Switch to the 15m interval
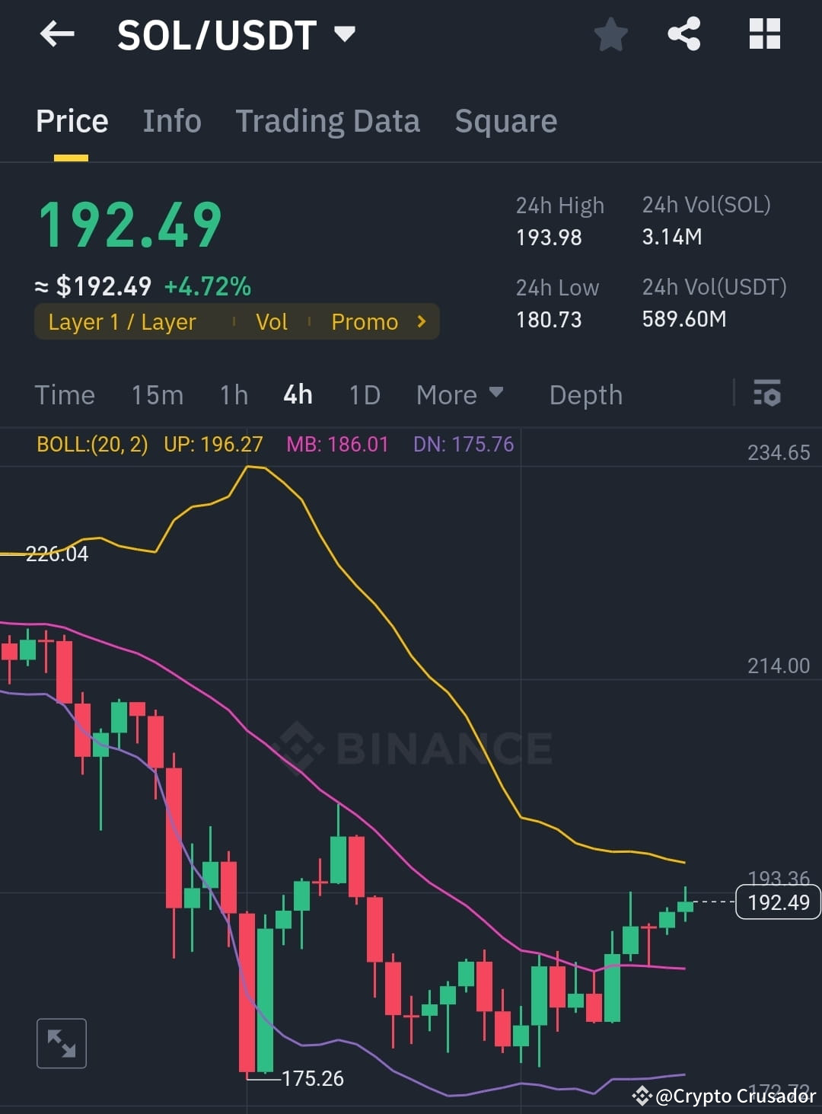 (x=157, y=394)
